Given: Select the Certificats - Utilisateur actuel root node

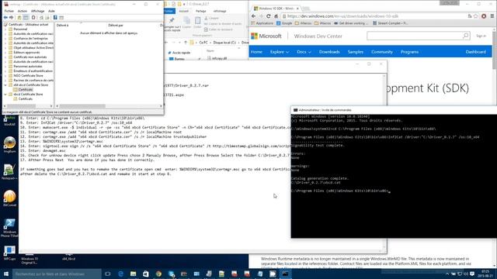Looking at the screenshot, I should tap(28, 24).
